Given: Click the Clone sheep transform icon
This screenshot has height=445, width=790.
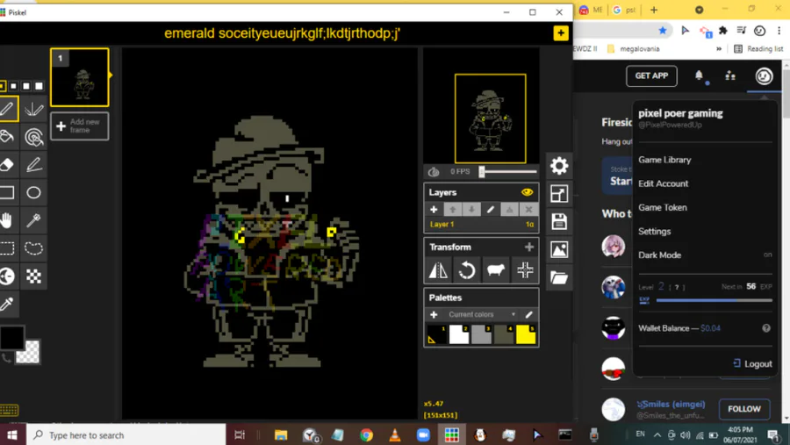Looking at the screenshot, I should coord(496,270).
